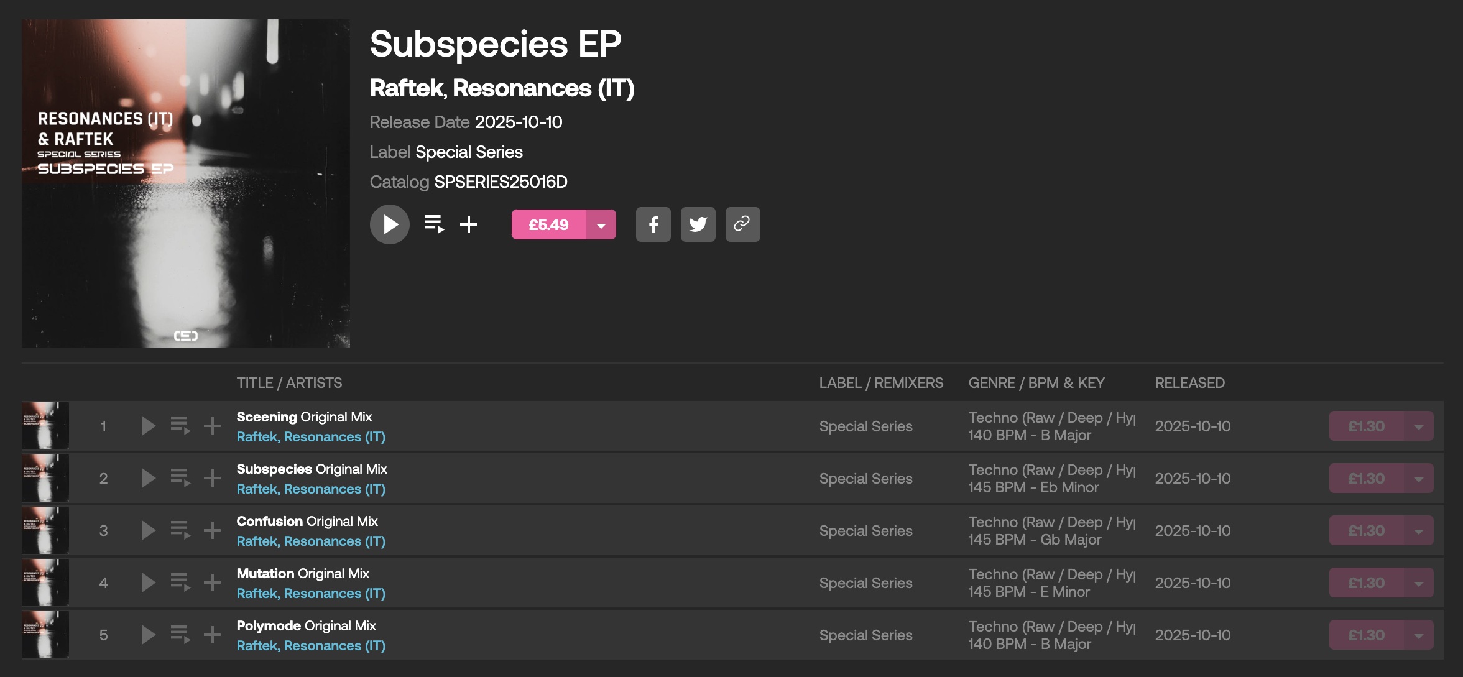Expand price options for Sceening track
Viewport: 1463px width, 677px height.
point(1419,426)
